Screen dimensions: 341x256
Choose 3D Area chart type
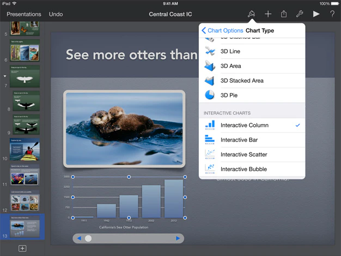tap(252, 66)
